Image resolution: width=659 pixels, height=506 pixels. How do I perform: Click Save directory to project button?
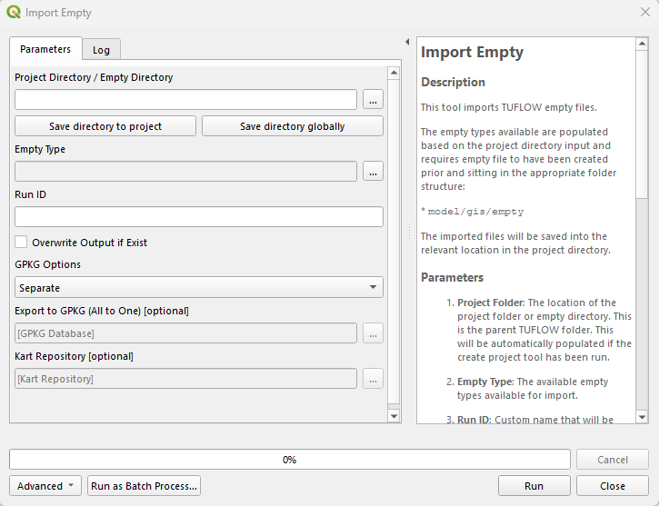point(105,126)
